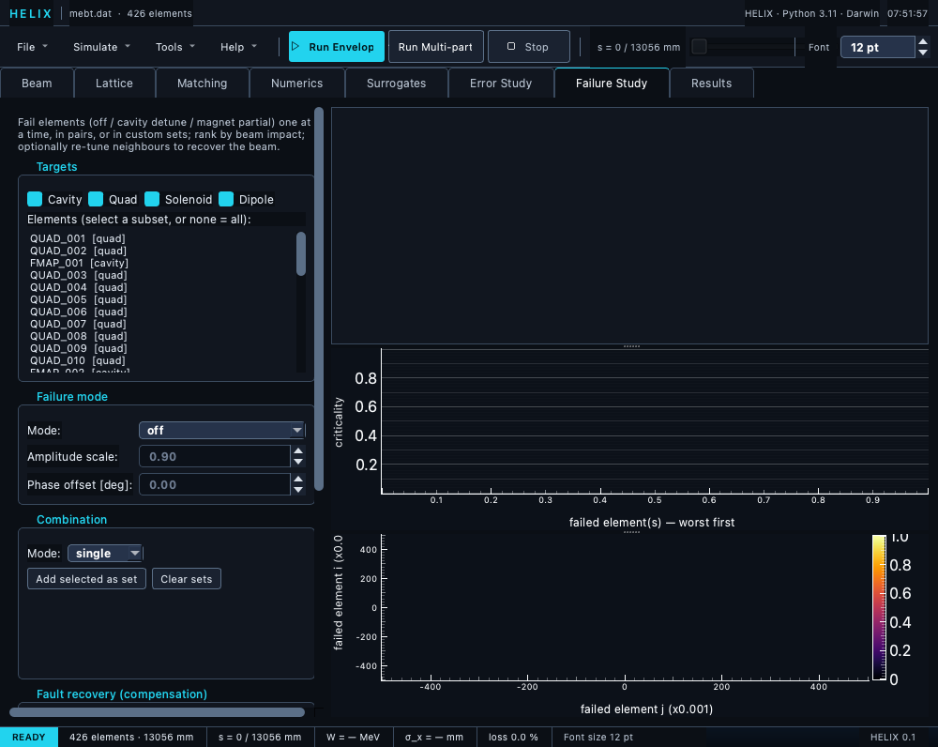Click the Stop square icon

point(511,46)
